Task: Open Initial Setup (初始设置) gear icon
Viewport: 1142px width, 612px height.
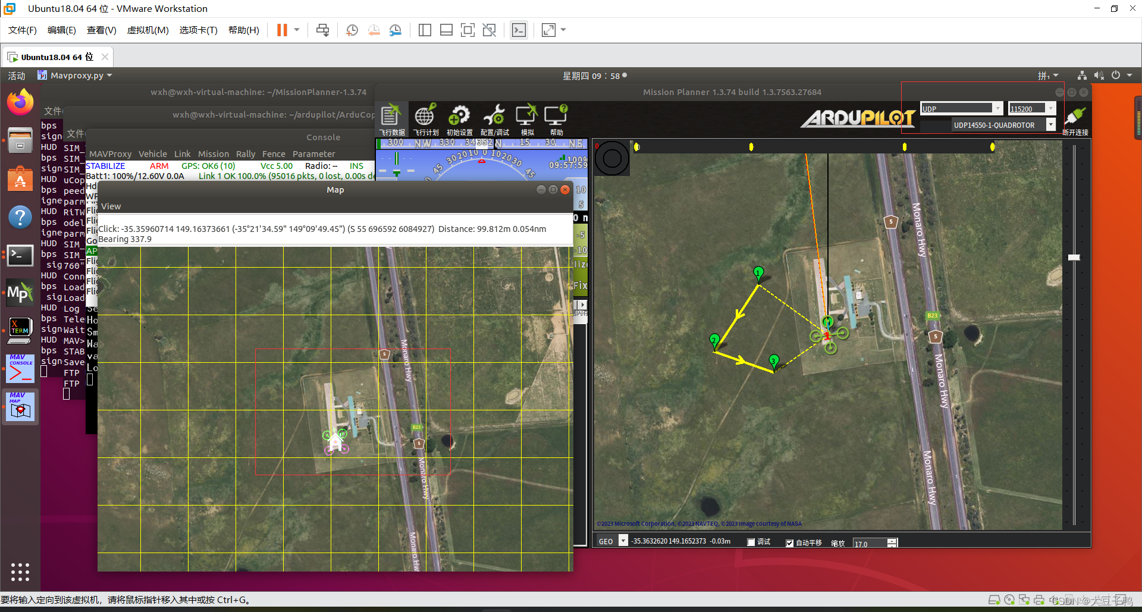Action: pyautogui.click(x=459, y=120)
